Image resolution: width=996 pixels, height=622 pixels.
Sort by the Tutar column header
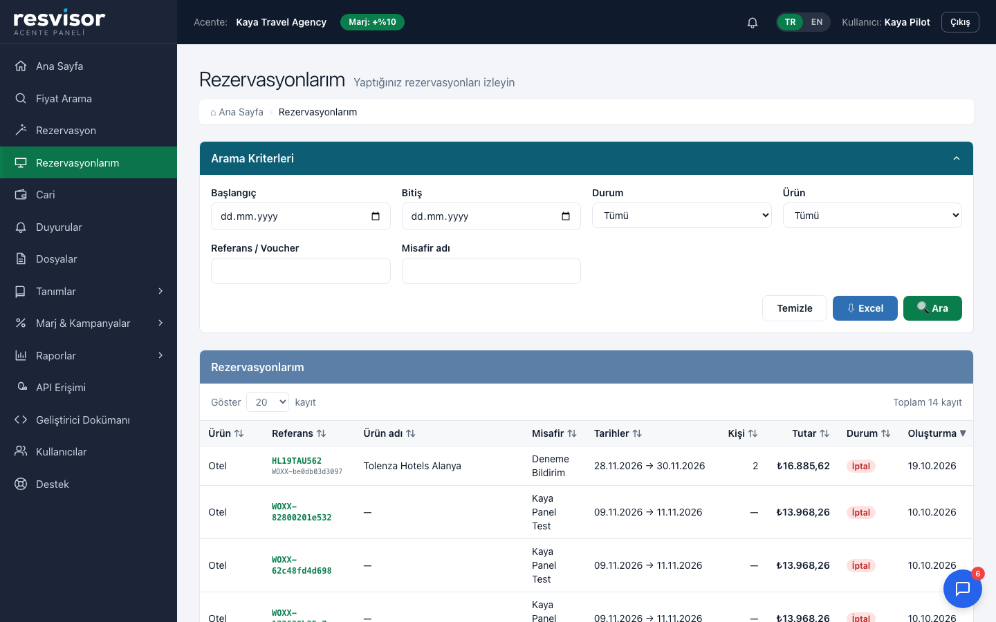pos(811,433)
